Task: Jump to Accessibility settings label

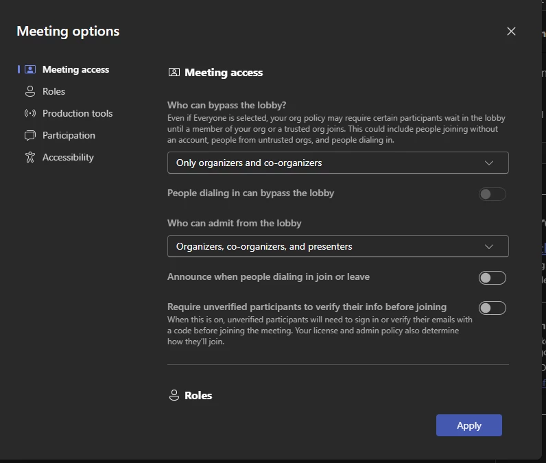Action: pos(68,157)
